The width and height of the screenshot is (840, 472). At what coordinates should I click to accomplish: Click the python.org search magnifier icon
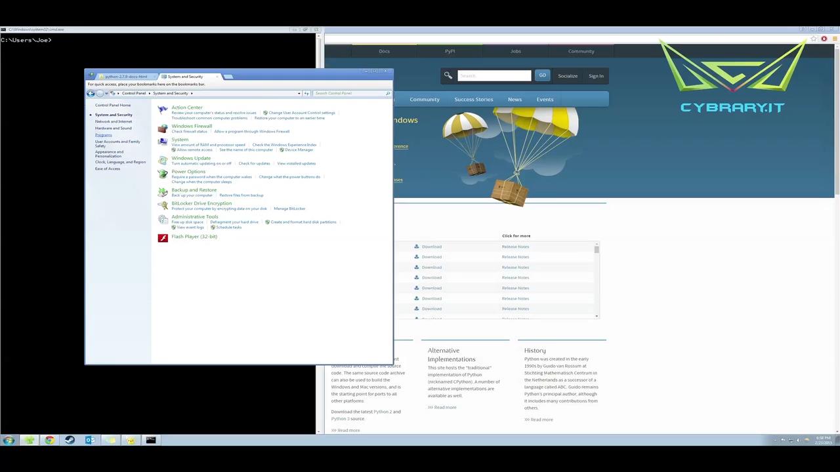(448, 75)
